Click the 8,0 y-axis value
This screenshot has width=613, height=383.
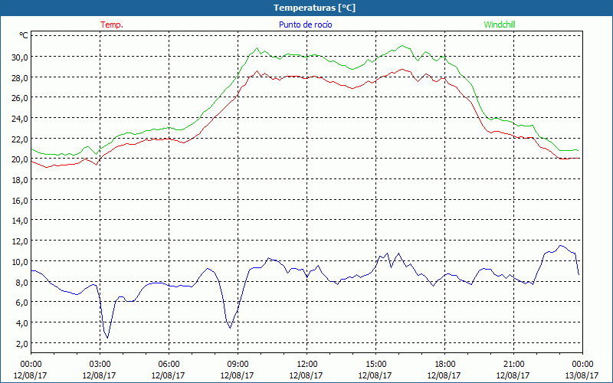21,282
